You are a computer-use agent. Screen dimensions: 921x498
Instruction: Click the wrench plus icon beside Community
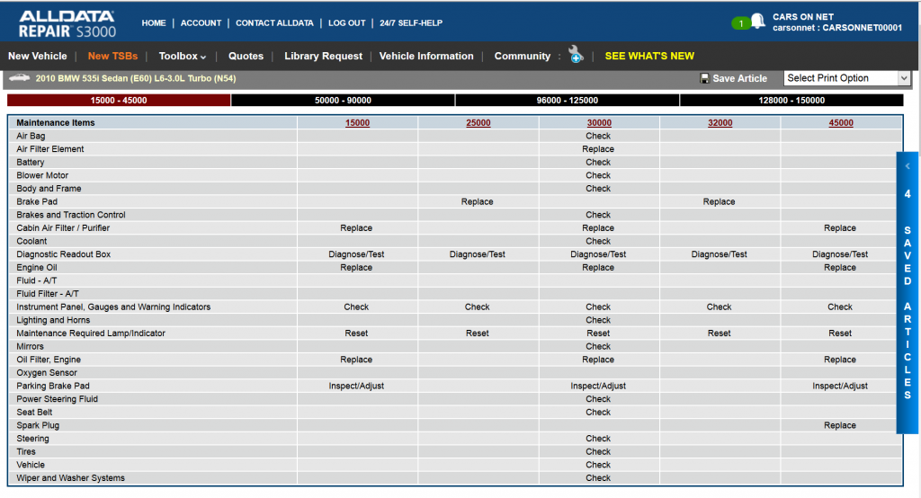tap(577, 55)
